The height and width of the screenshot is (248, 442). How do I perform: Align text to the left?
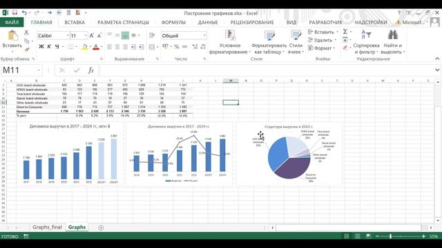pos(109,47)
